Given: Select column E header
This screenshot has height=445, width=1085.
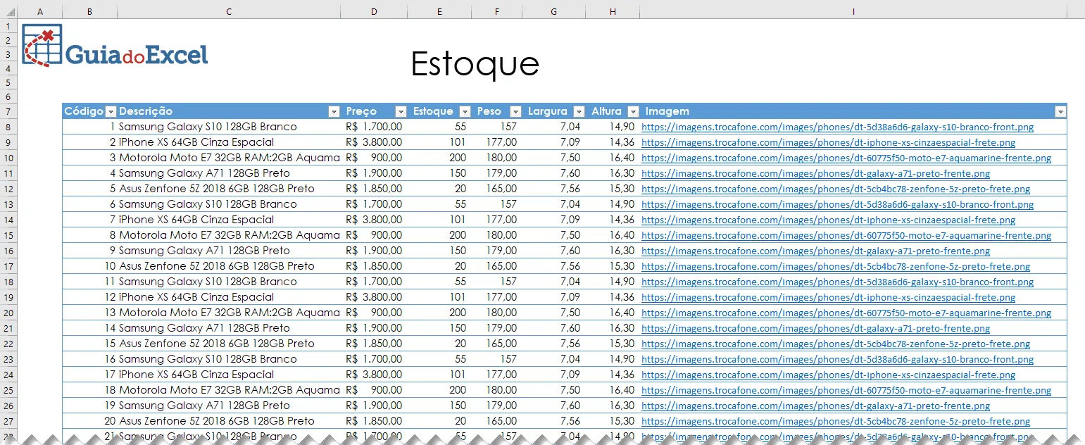Looking at the screenshot, I should coord(439,12).
